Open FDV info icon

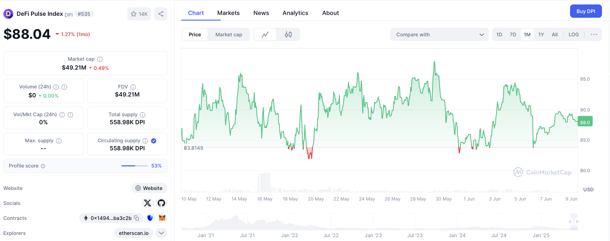(133, 87)
